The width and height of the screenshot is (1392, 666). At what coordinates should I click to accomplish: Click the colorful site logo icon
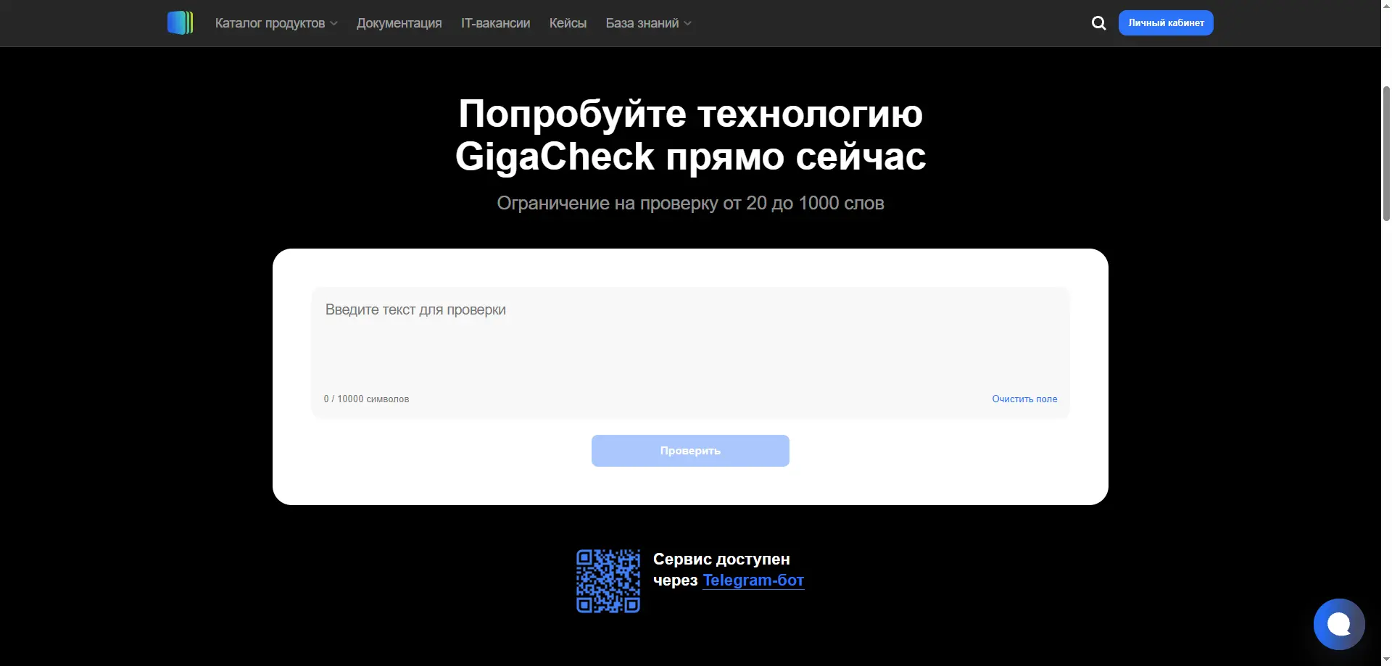pyautogui.click(x=180, y=23)
